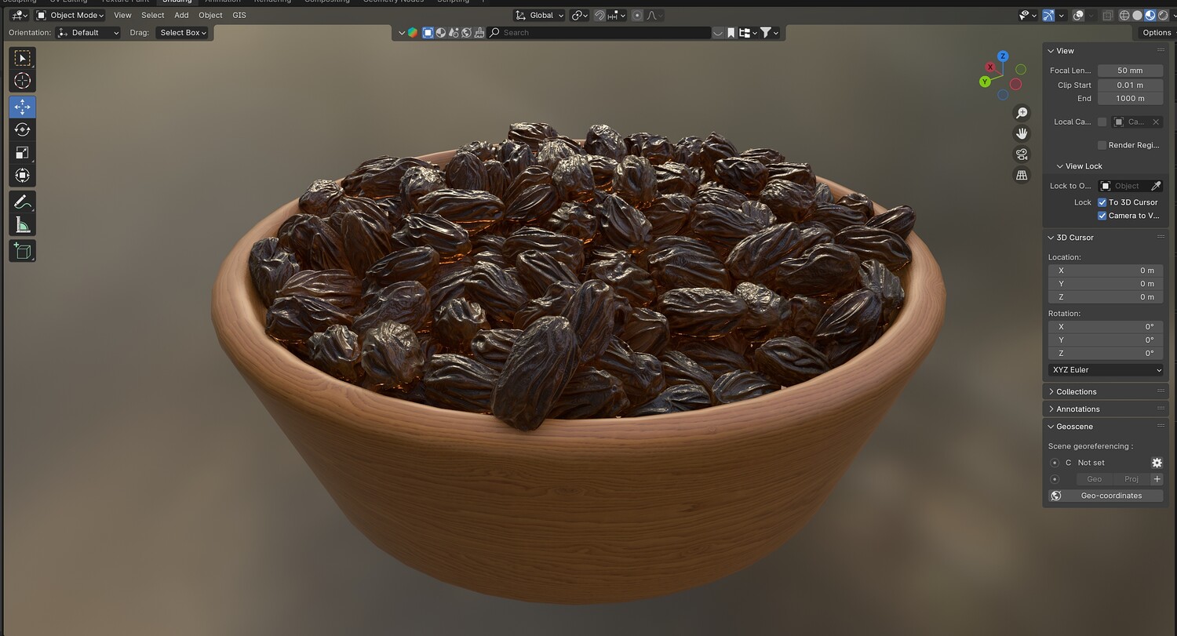Add a projection with the plus icon
1177x636 pixels.
pos(1157,479)
